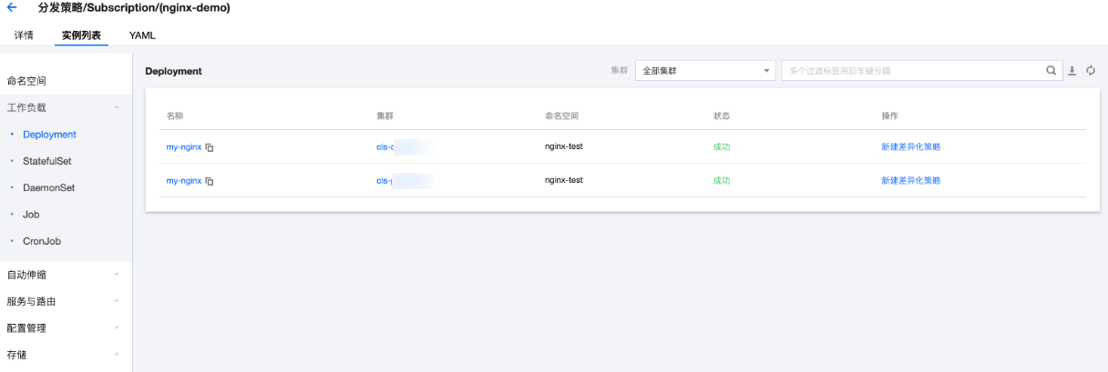Open the 实例列表 tab
This screenshot has width=1108, height=372.
(81, 35)
